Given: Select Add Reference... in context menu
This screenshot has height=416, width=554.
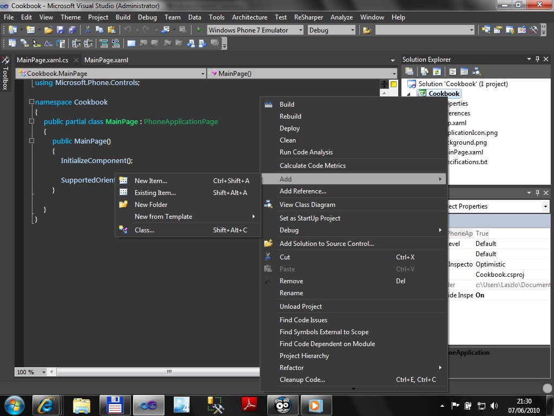Looking at the screenshot, I should [354, 191].
